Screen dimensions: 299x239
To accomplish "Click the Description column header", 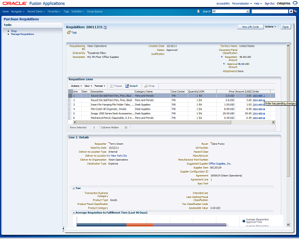I will pyautogui.click(x=113, y=91).
